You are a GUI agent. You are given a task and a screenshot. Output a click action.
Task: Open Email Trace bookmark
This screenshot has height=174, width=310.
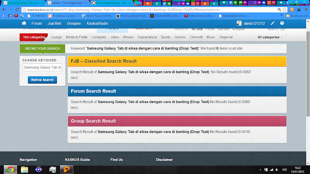coord(98,16)
